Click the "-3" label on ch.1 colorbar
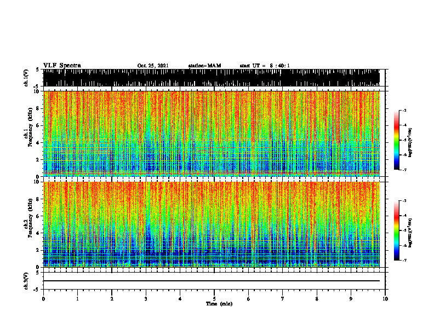Viewport: 434px width, 335px height. (404, 110)
